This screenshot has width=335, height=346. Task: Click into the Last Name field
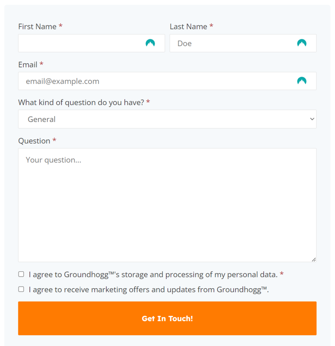[233, 43]
